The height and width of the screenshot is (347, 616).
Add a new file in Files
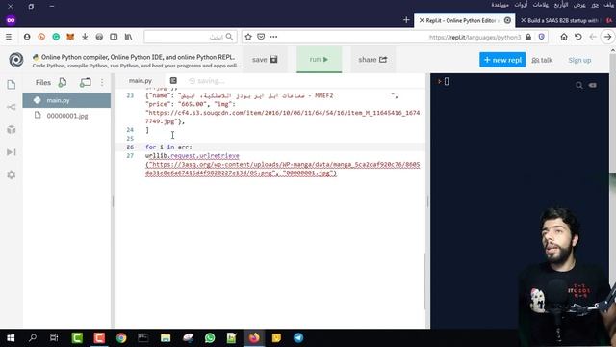(x=63, y=82)
